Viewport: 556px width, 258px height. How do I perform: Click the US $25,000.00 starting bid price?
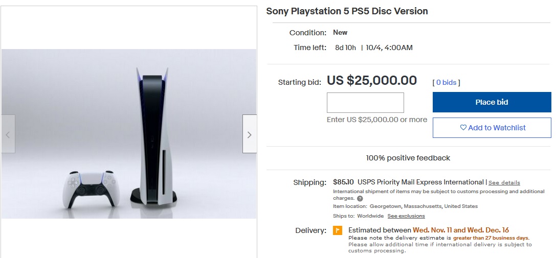(x=371, y=81)
